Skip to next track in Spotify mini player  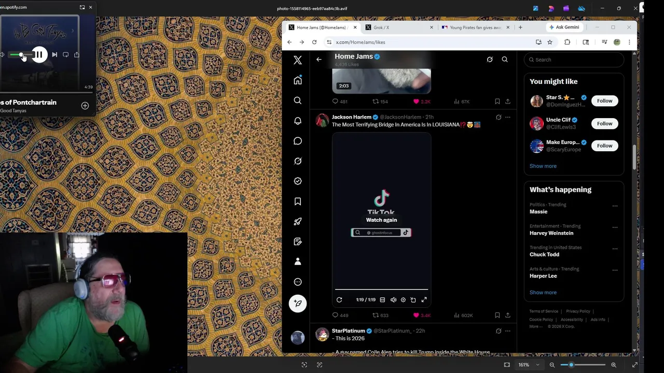coord(54,54)
